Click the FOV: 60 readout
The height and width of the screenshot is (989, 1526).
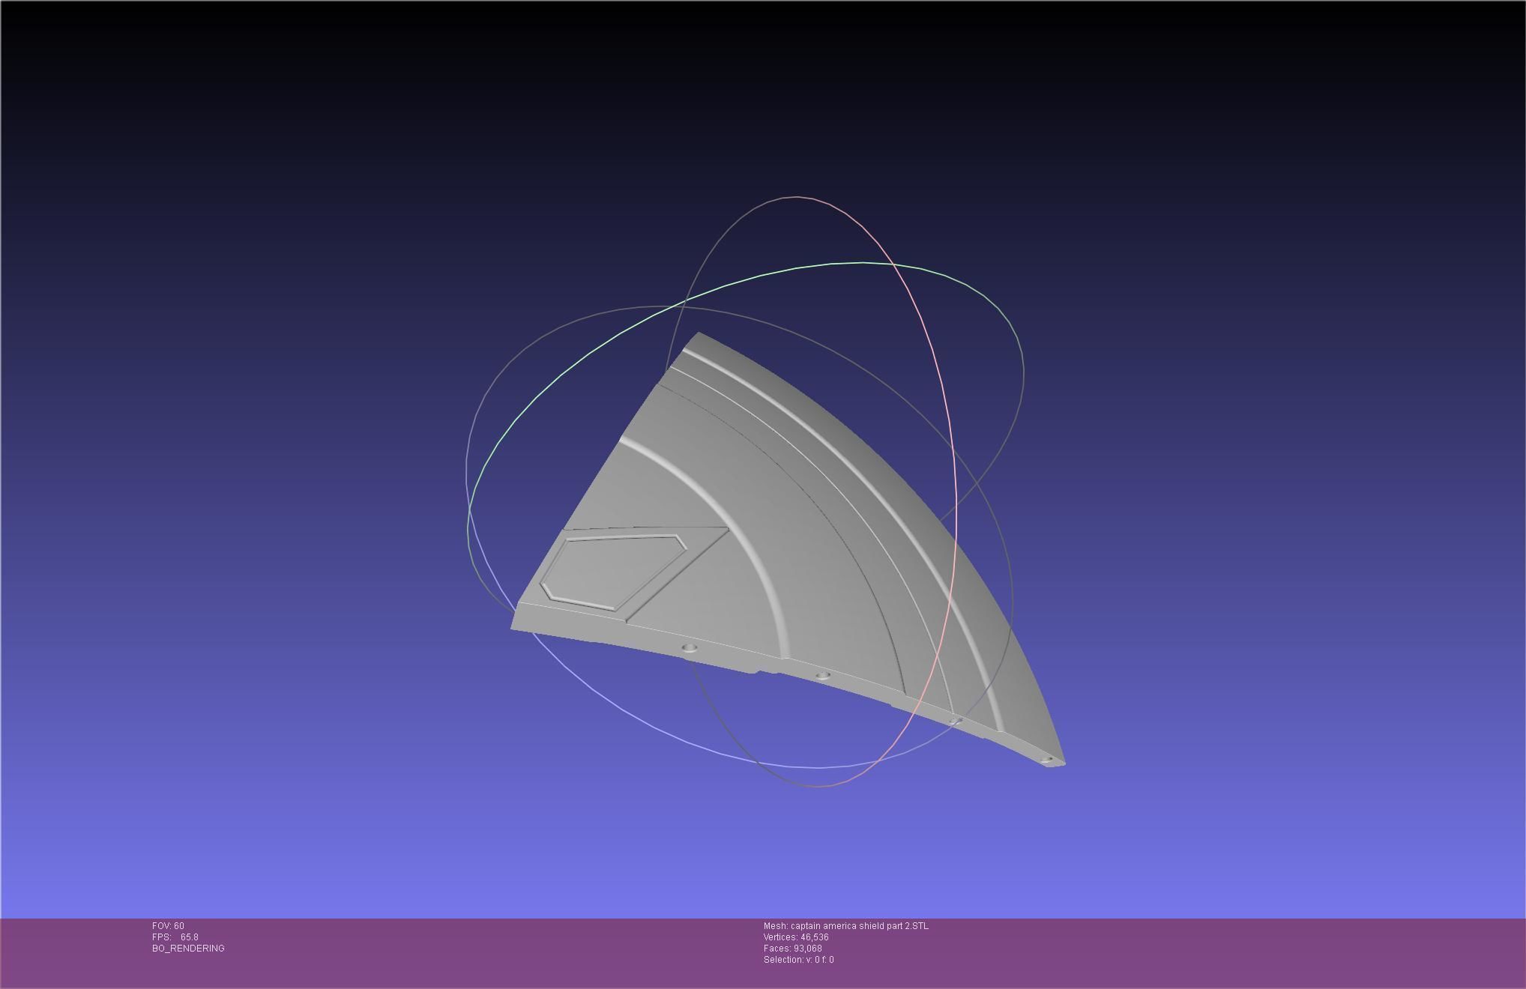tap(168, 926)
